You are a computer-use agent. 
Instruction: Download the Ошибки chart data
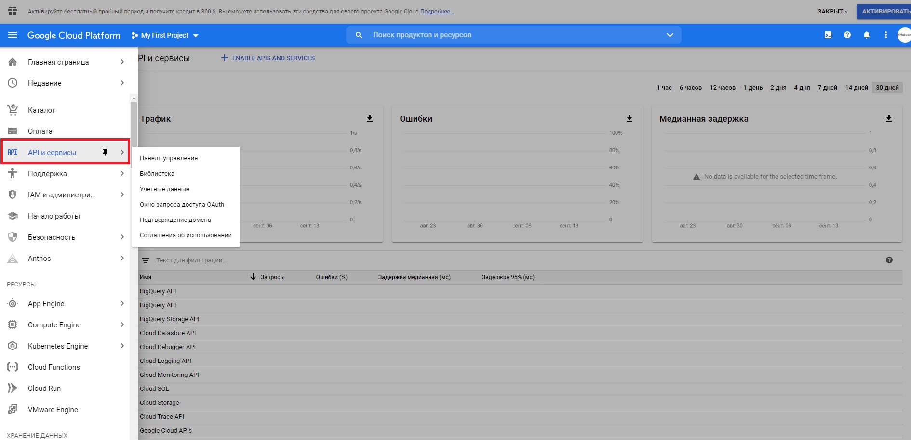pos(630,118)
